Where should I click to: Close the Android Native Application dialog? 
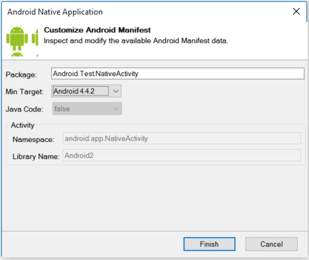[296, 11]
